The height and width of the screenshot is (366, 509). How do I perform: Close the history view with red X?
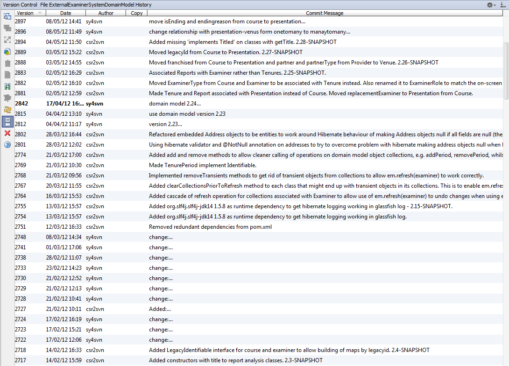click(7, 134)
